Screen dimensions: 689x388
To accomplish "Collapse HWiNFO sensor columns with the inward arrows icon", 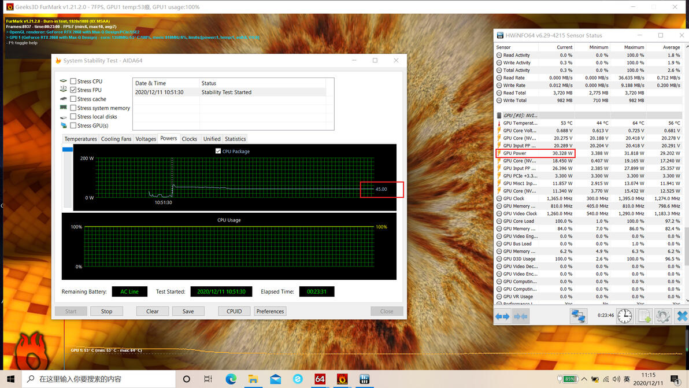I will pos(521,316).
